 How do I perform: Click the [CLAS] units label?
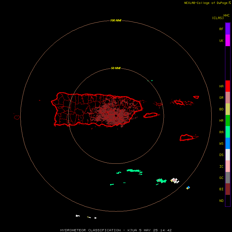(x=218, y=18)
